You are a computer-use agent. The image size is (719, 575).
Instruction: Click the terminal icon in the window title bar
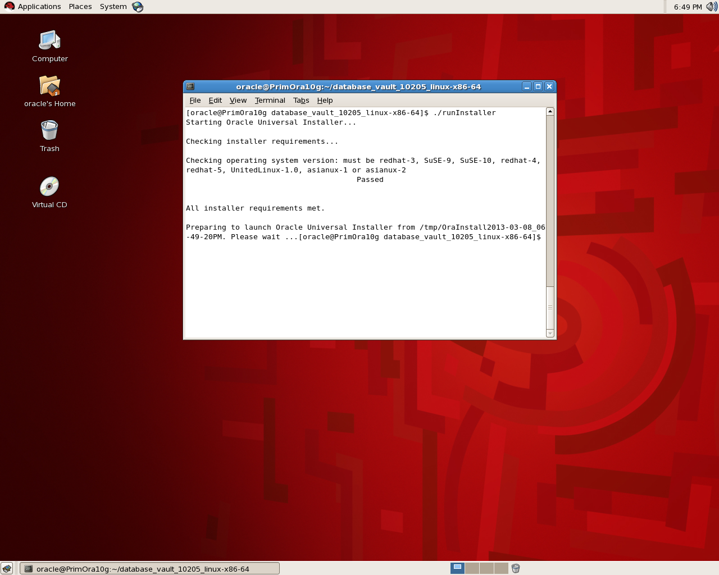pyautogui.click(x=190, y=86)
